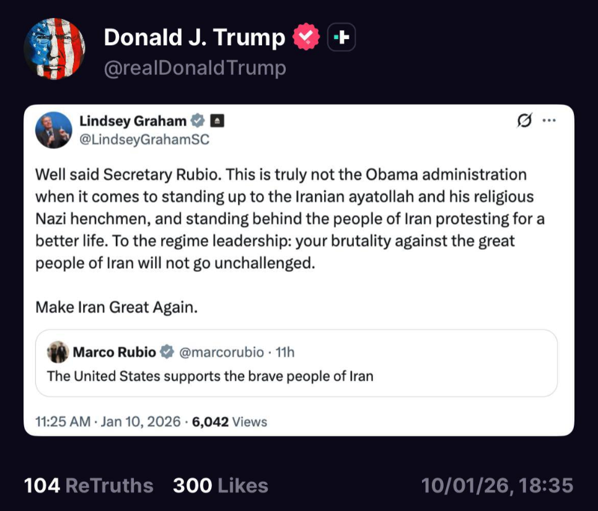This screenshot has width=598, height=511.
Task: Click Donald J. Trump's profile avatar
Action: coord(54,48)
